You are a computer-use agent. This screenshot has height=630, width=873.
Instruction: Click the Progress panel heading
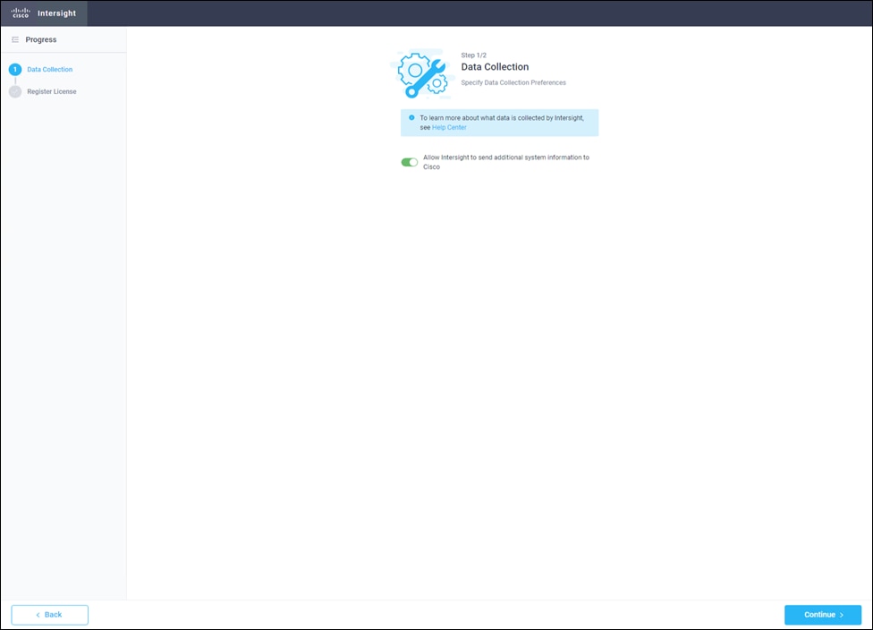(40, 39)
